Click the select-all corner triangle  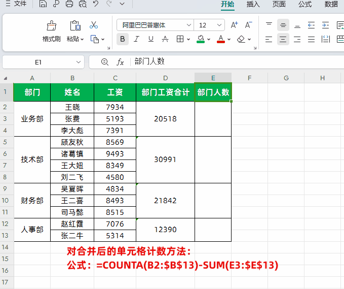[x=6, y=78]
